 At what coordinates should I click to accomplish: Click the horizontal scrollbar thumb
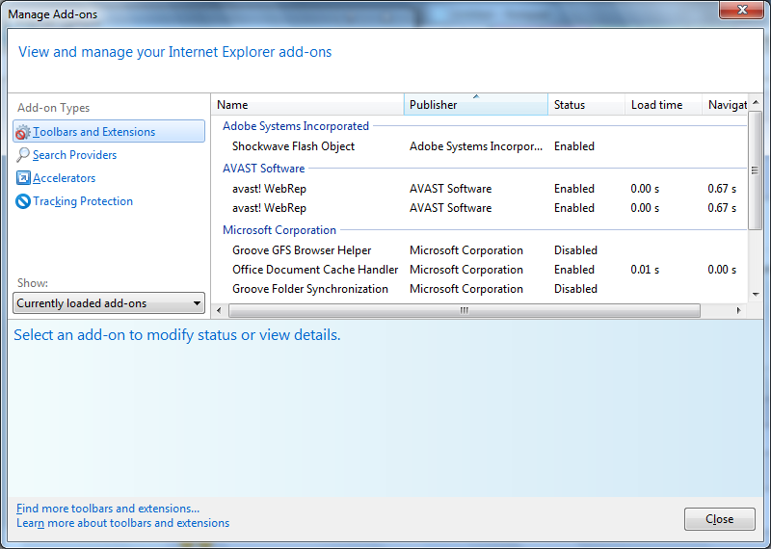coord(465,311)
